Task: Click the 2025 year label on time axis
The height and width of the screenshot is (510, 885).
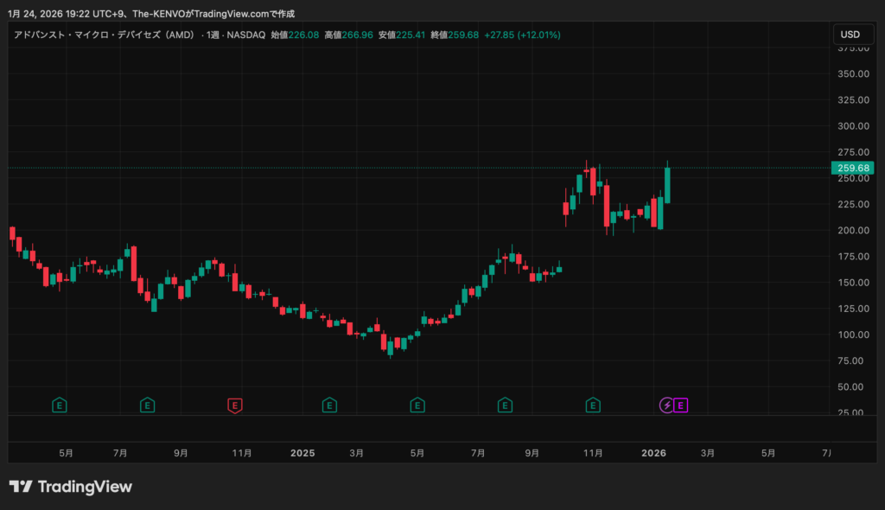Action: pyautogui.click(x=302, y=453)
